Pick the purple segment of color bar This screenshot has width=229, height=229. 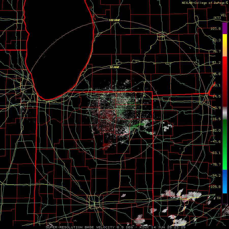pyautogui.click(x=225, y=28)
